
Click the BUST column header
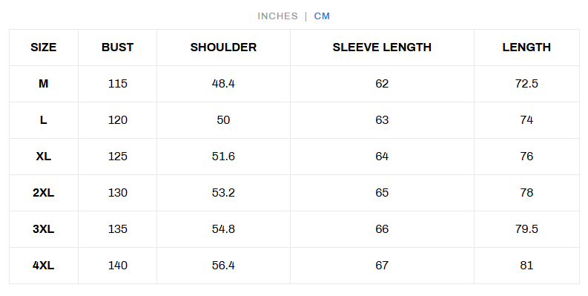(x=117, y=47)
